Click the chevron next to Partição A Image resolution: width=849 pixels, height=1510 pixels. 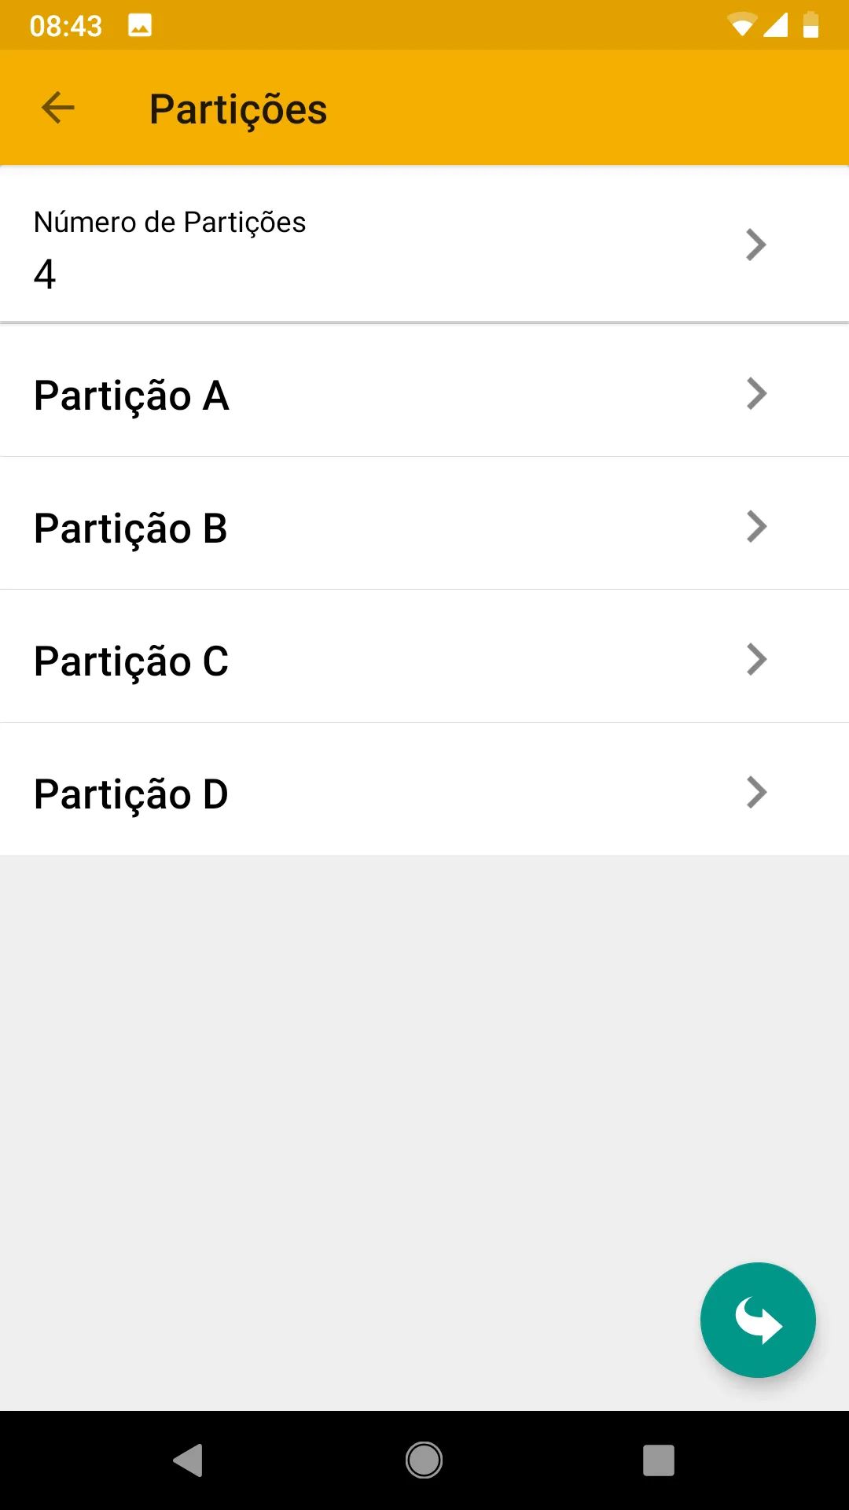pos(755,393)
